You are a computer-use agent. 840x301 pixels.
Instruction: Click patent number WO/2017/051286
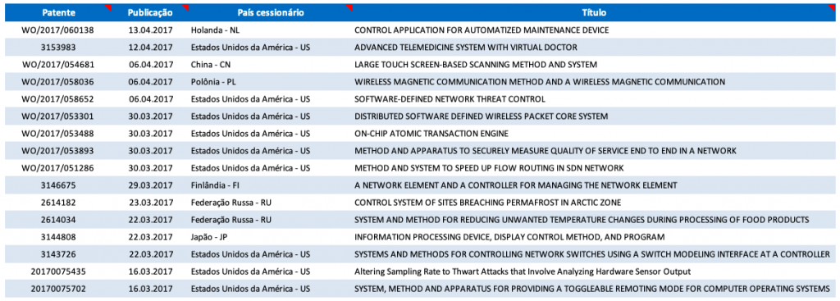coord(58,168)
